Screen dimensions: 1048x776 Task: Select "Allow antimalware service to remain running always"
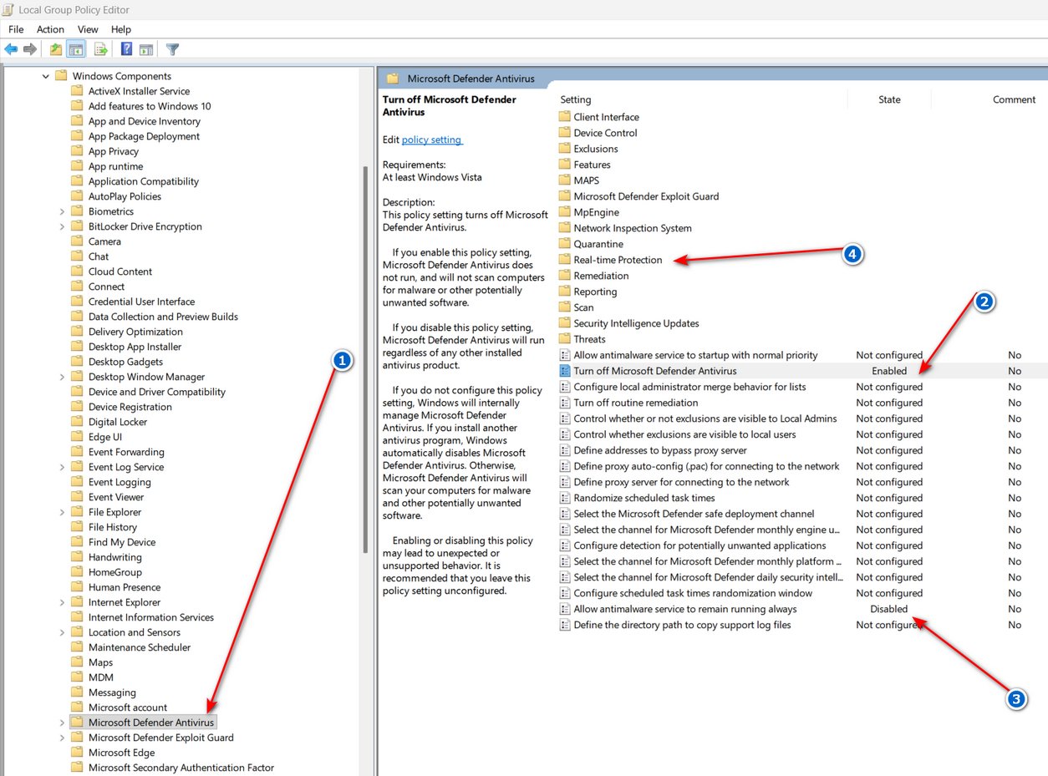pyautogui.click(x=685, y=609)
